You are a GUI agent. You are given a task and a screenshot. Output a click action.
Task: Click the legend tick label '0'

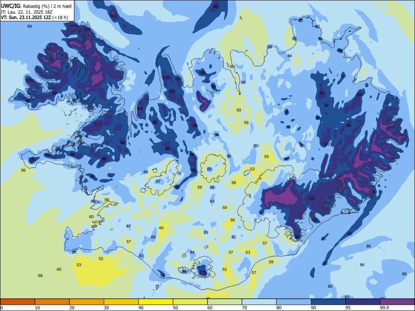[x=2, y=308]
